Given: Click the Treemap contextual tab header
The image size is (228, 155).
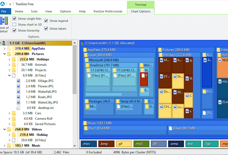Looking at the screenshot, I should [x=141, y=5].
